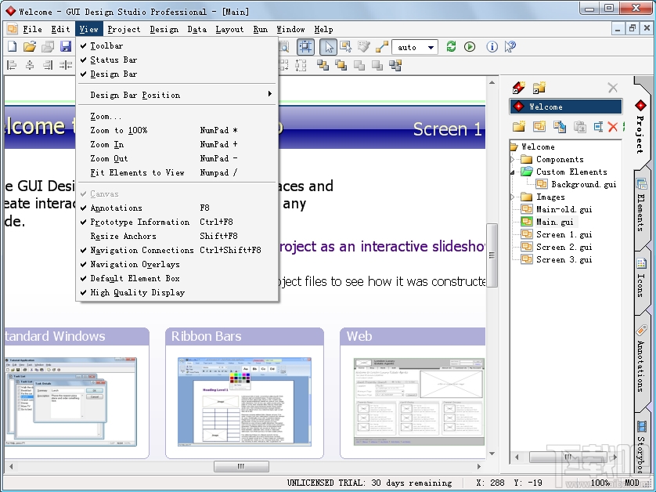Click the paste icon in the Project panel
Screen dimensions: 656x492
click(579, 126)
